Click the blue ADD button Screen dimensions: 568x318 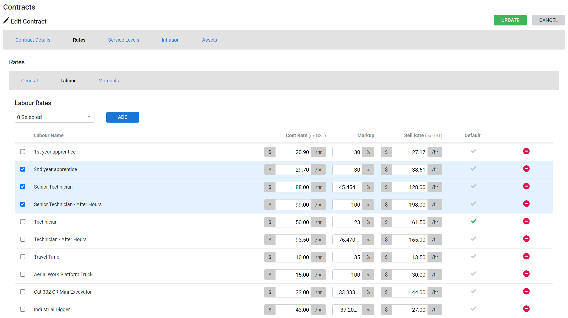pyautogui.click(x=122, y=117)
